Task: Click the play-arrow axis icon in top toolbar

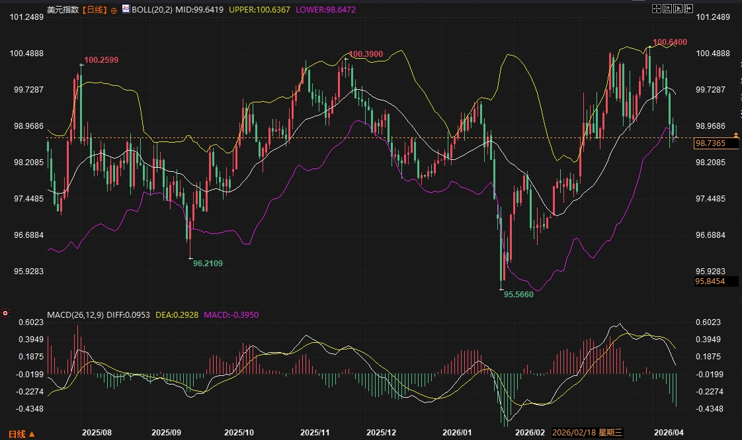Action: click(678, 9)
